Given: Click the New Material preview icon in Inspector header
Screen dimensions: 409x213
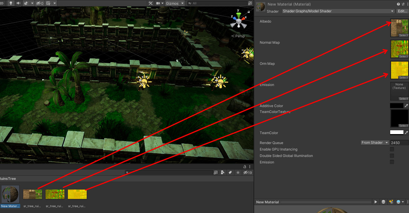Looking at the screenshot, I should [x=261, y=7].
